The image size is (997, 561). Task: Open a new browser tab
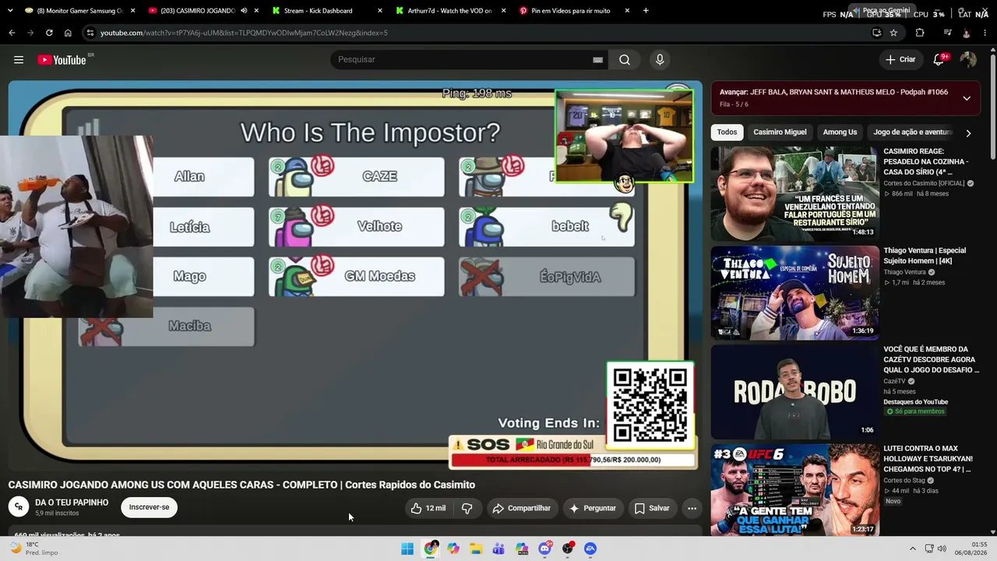(x=646, y=11)
